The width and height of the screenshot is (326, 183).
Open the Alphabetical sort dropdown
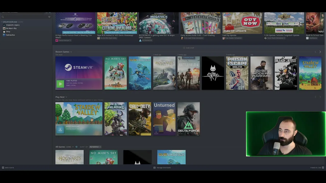click(x=95, y=147)
